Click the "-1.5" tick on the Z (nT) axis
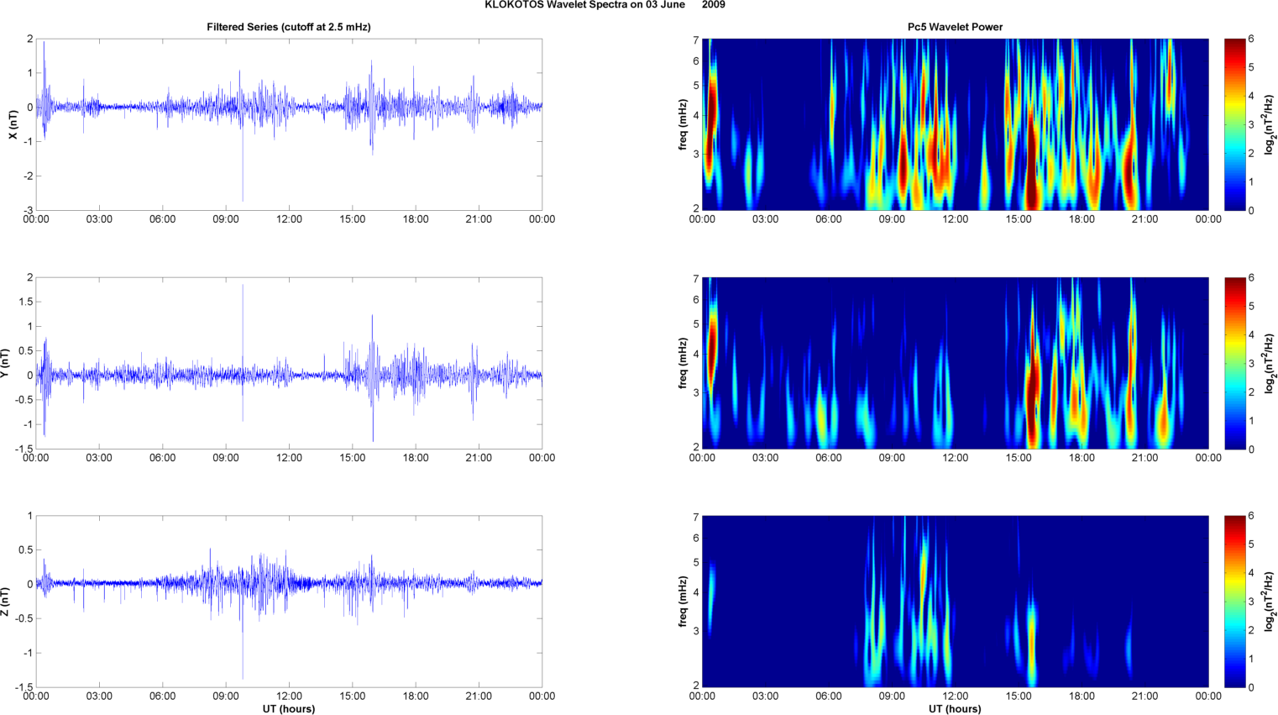 [x=24, y=687]
